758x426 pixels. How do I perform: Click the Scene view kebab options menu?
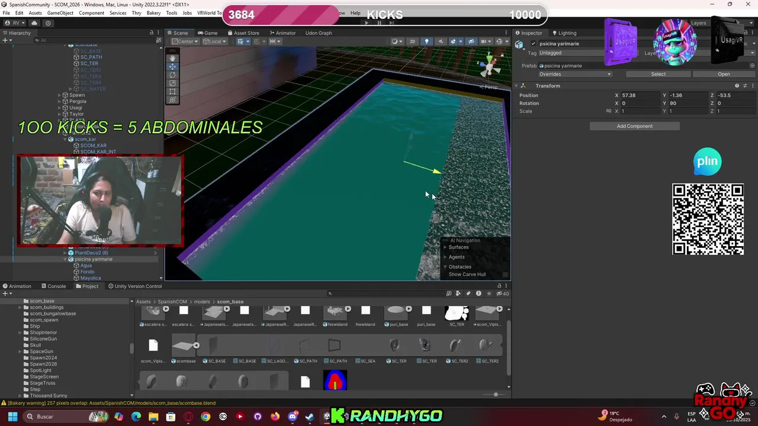click(x=506, y=33)
